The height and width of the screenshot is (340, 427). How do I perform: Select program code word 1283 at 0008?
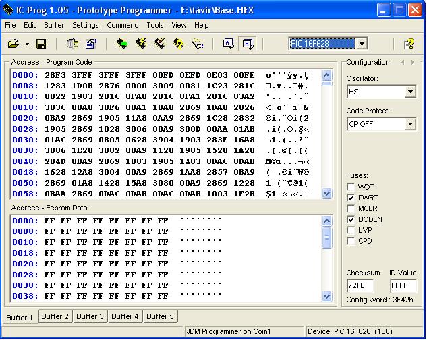click(x=55, y=86)
